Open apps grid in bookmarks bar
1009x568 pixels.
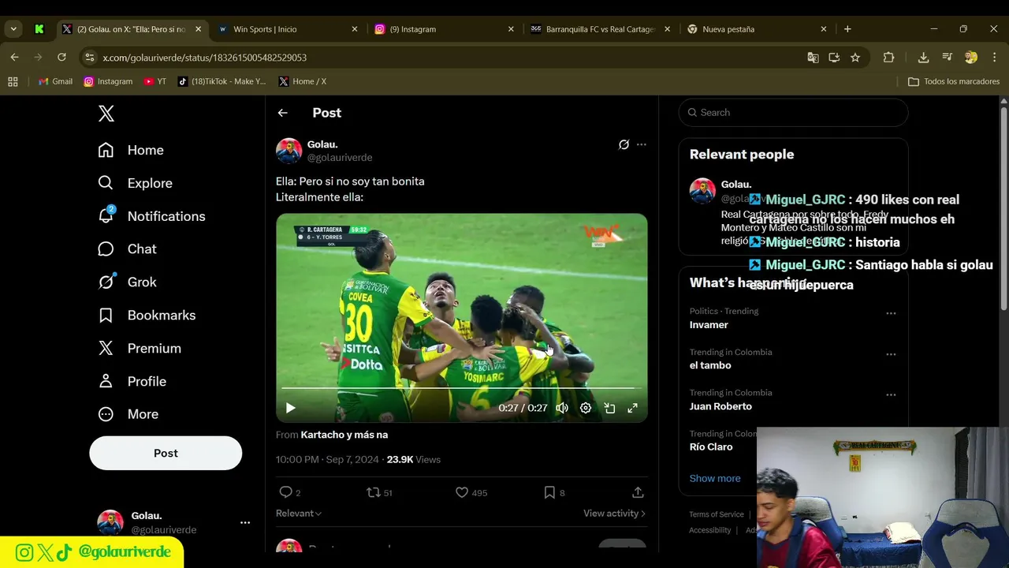13,81
